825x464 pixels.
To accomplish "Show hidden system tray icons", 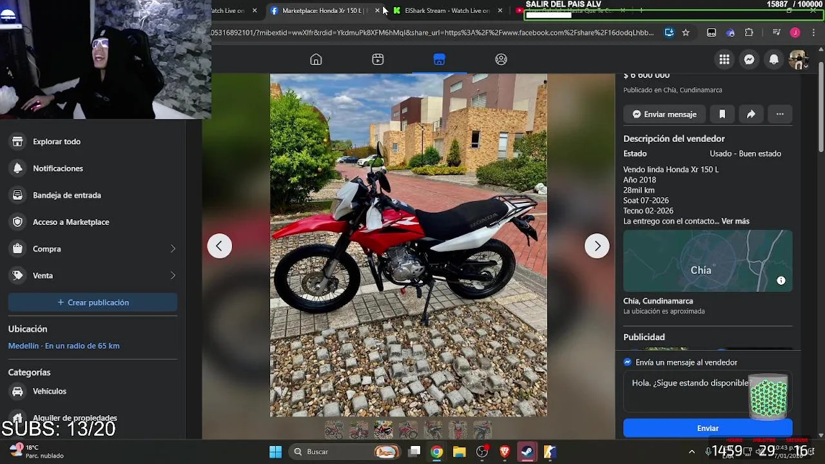I will pos(692,452).
